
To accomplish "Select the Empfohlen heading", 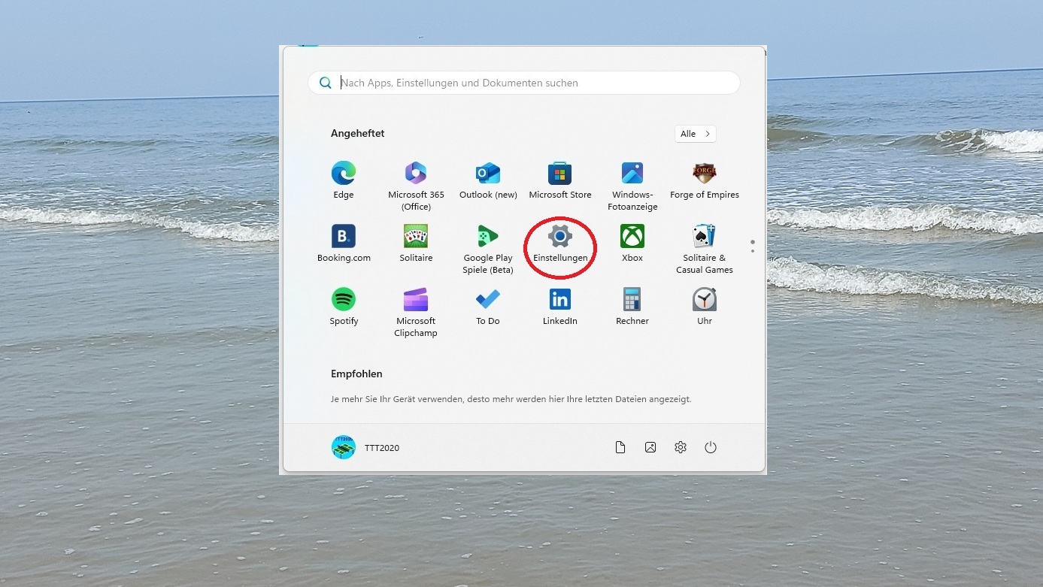I will tap(356, 374).
